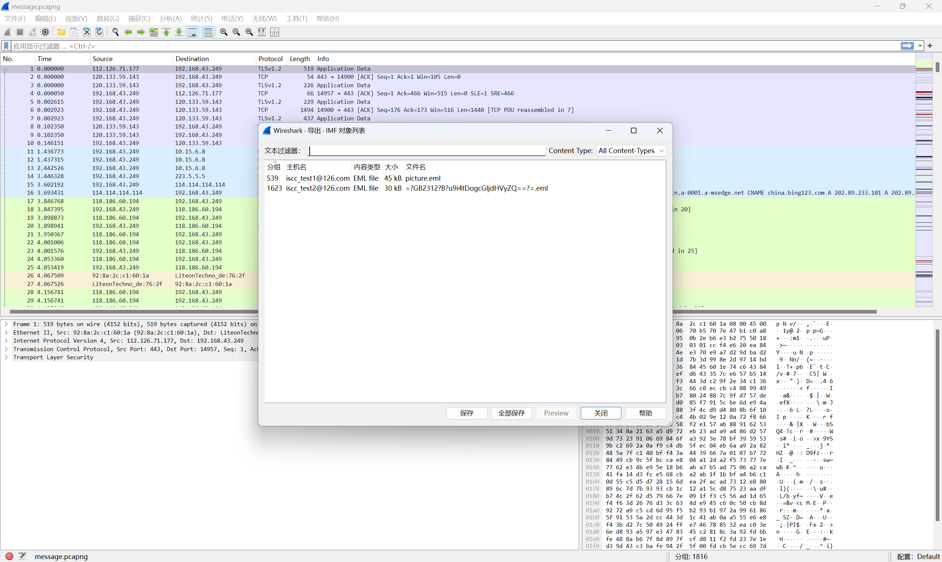
Task: Apply display filter arrow button
Action: click(x=907, y=46)
